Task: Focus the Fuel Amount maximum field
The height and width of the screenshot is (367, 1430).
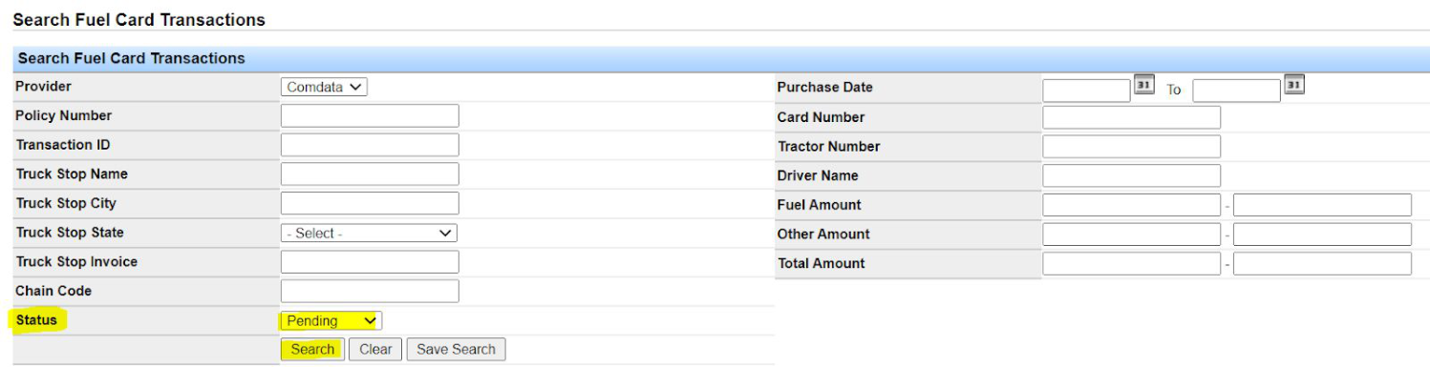Action: pos(1322,205)
